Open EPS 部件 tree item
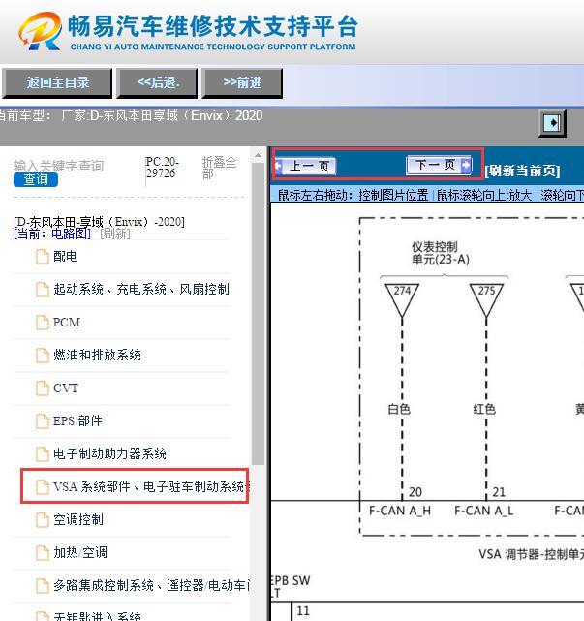 click(x=77, y=421)
